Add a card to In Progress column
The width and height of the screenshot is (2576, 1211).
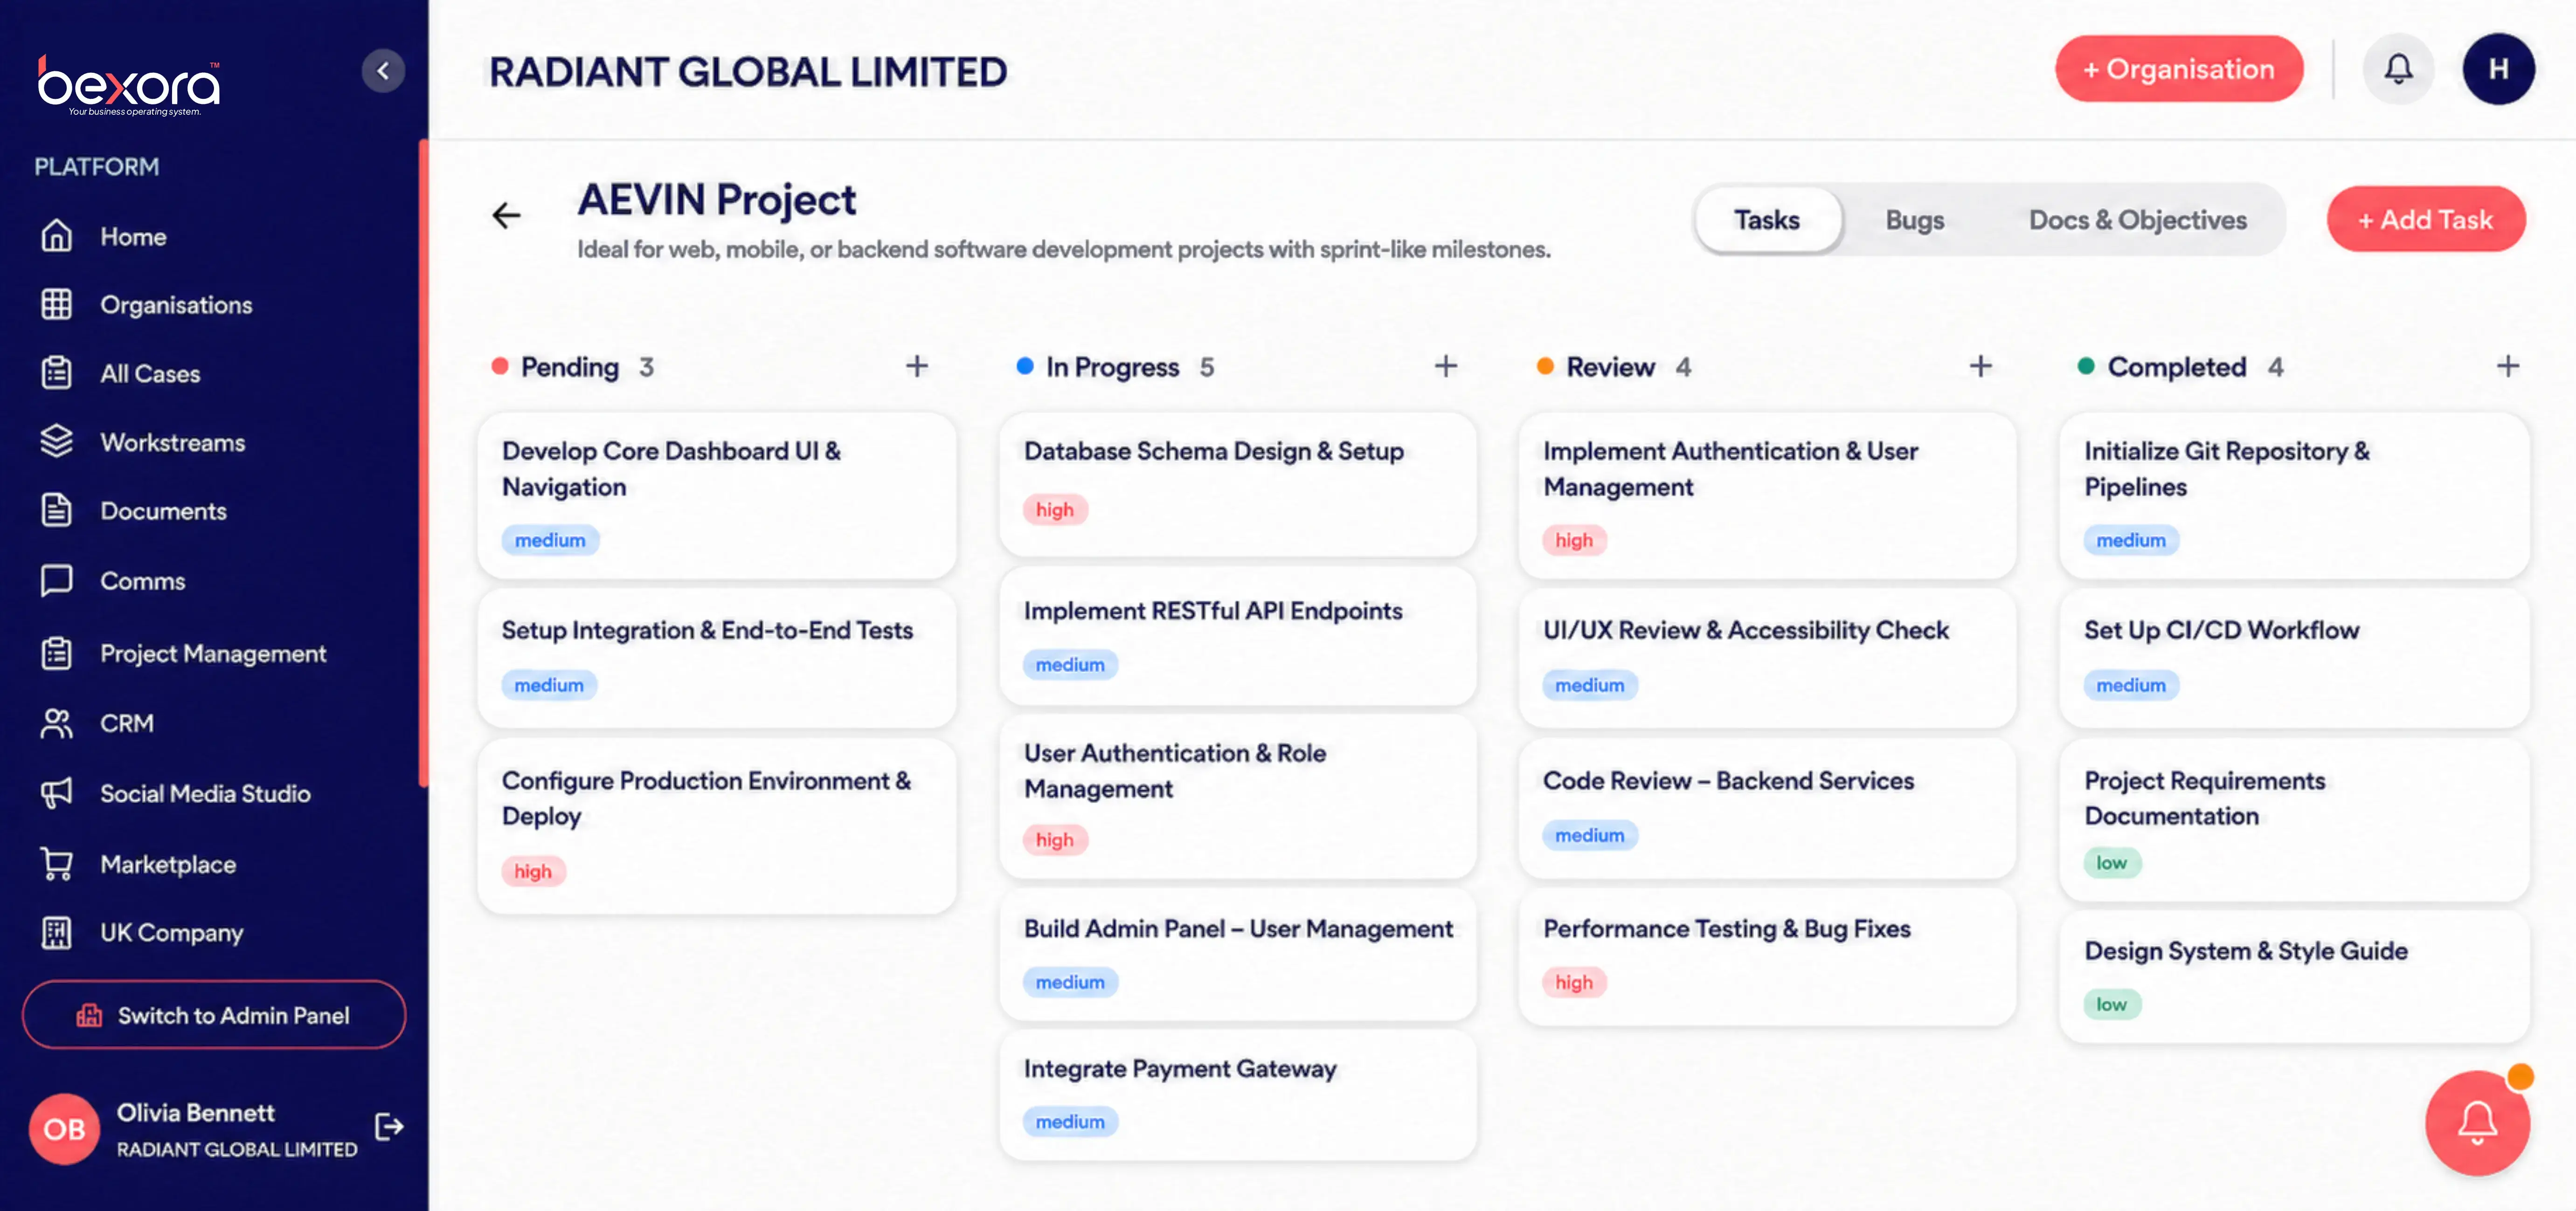click(x=1445, y=366)
